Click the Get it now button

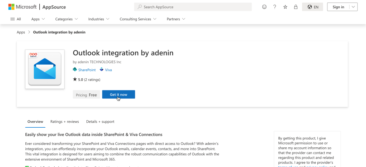(119, 94)
